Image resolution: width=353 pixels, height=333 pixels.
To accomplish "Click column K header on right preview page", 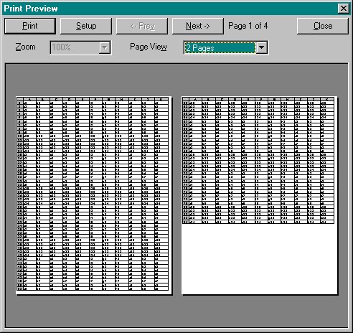I will [326, 99].
